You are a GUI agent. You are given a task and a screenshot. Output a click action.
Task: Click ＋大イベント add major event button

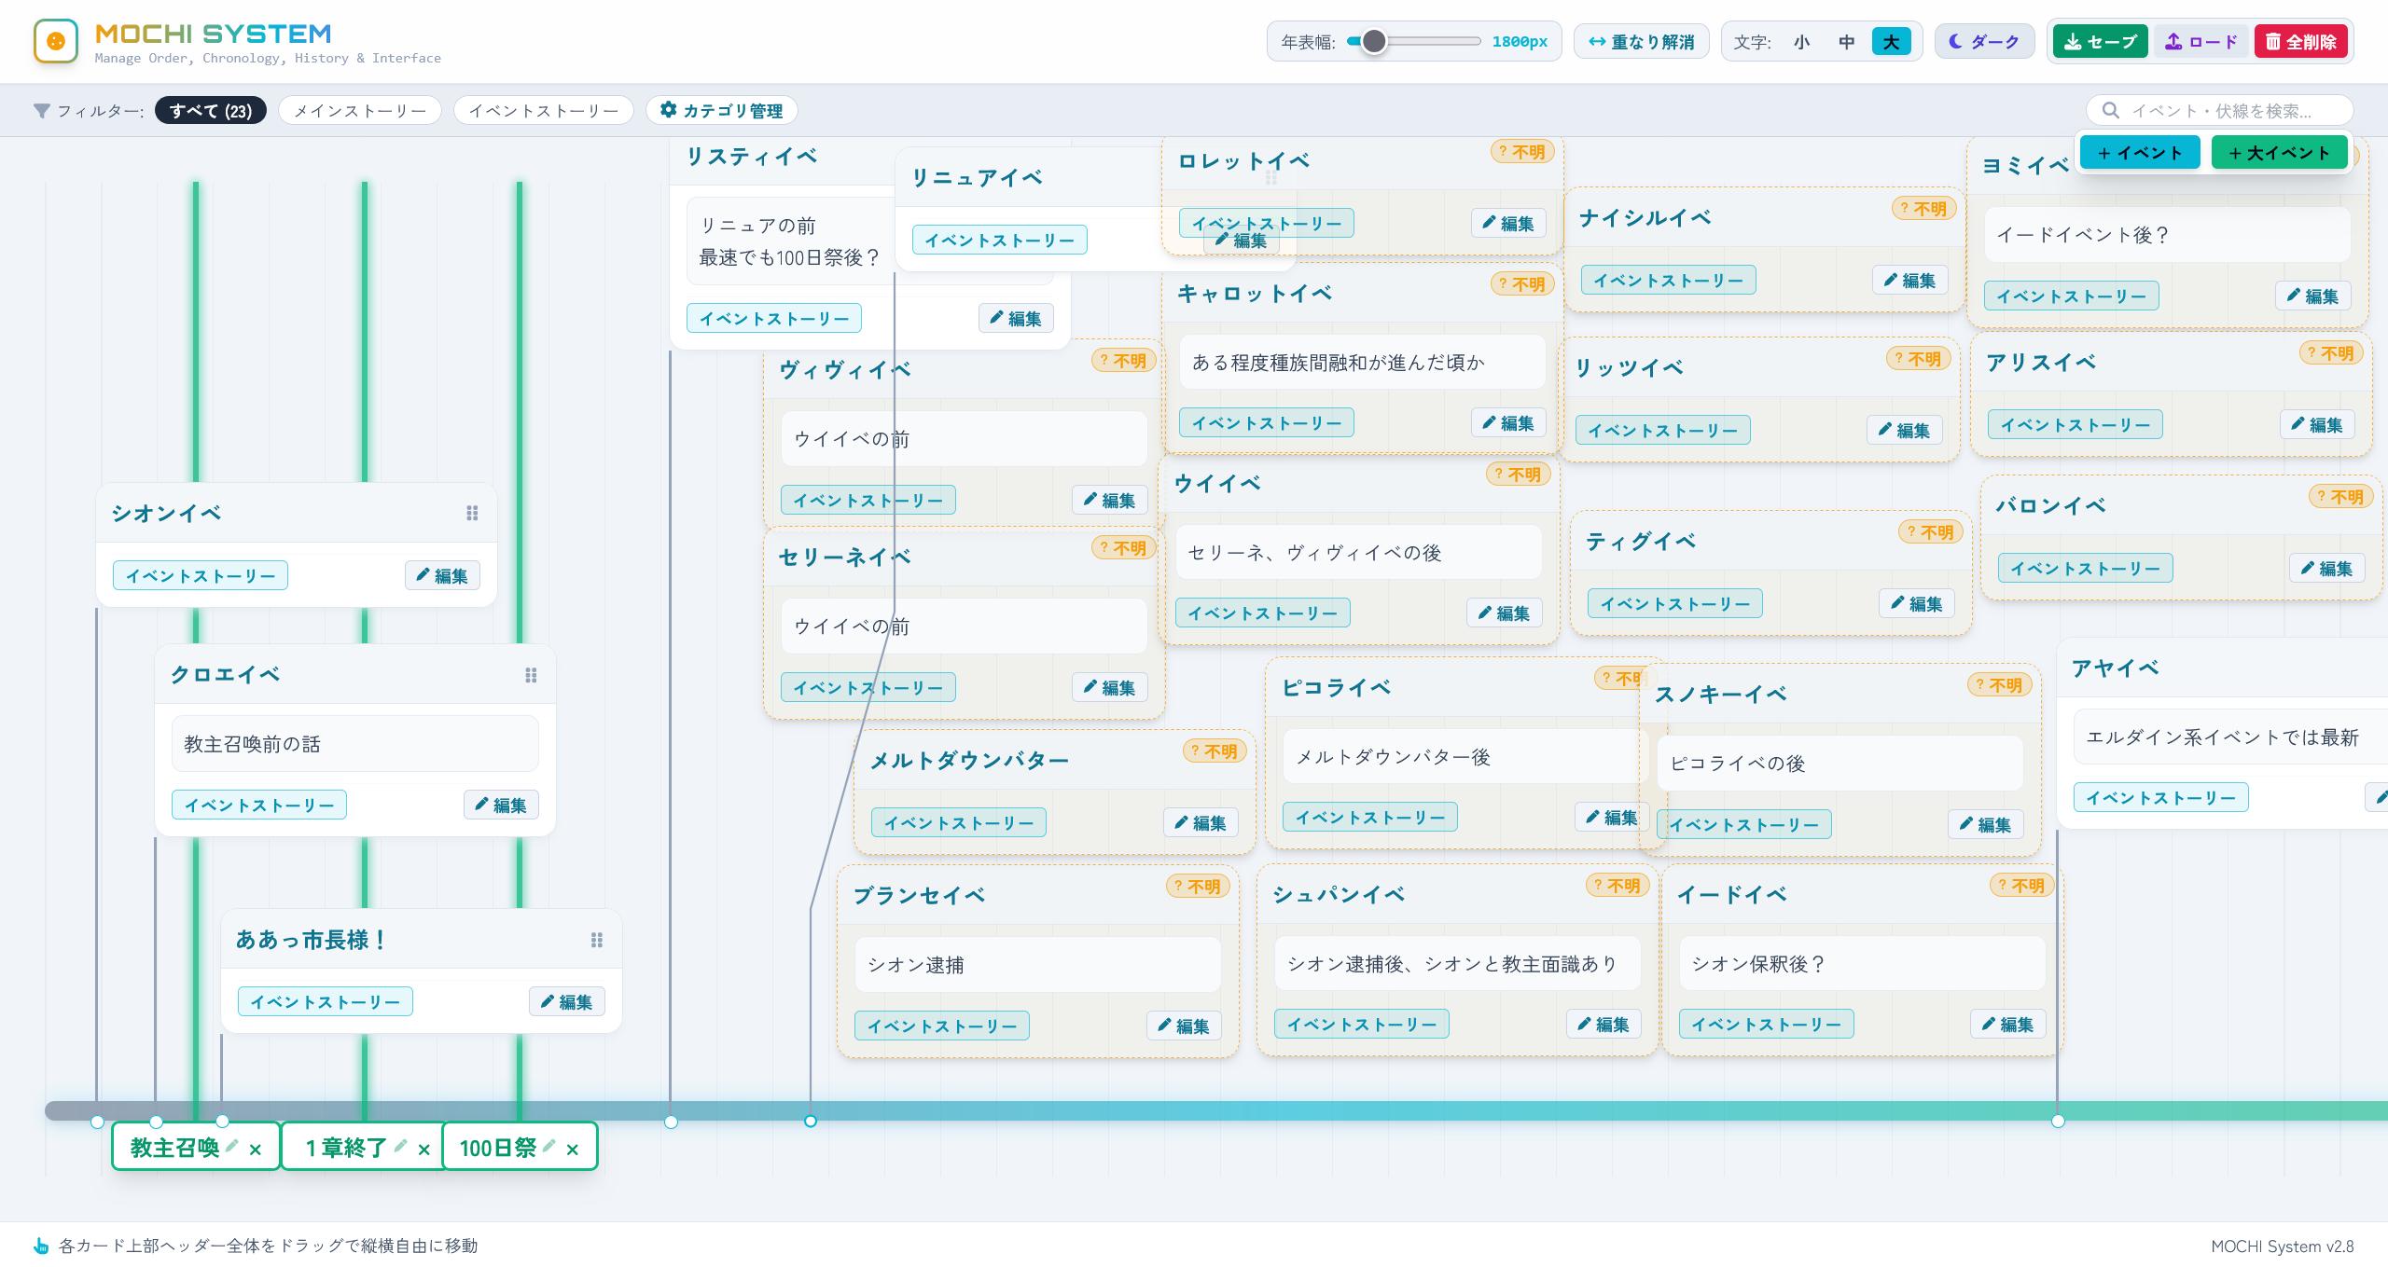pyautogui.click(x=2279, y=153)
